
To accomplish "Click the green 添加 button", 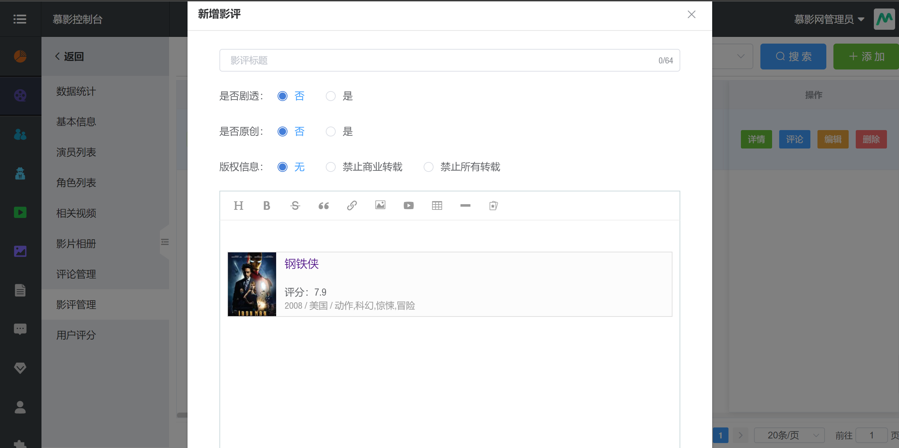I will 866,56.
